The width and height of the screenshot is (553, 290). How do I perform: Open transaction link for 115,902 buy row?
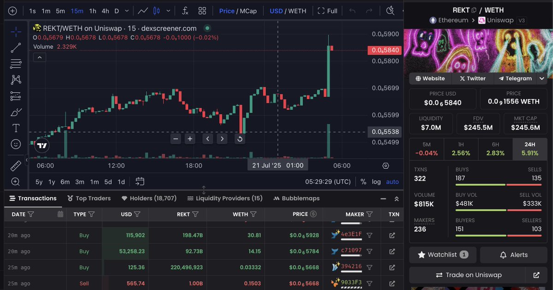click(392, 235)
